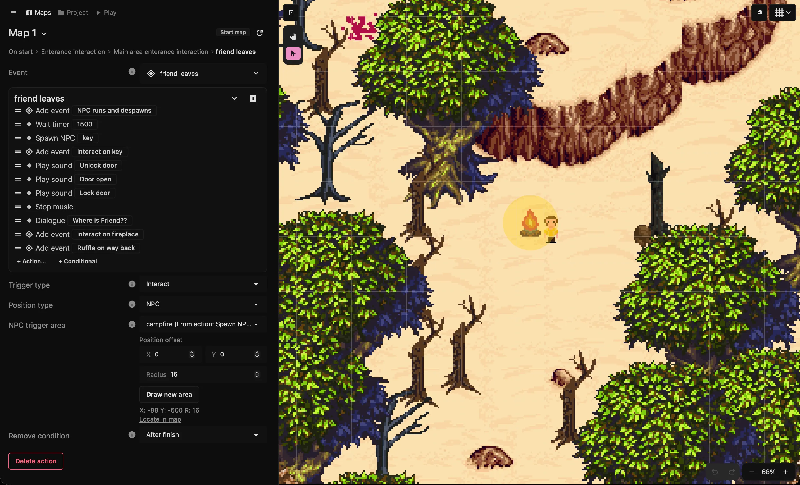
Task: Open the Play tab
Action: pyautogui.click(x=107, y=13)
